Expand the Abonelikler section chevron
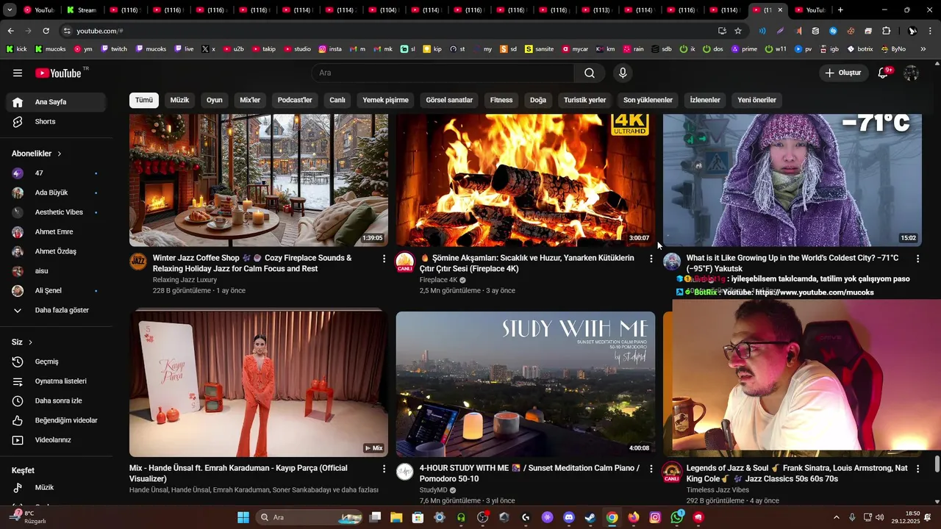Screen dimensions: 941x529 coord(60,154)
